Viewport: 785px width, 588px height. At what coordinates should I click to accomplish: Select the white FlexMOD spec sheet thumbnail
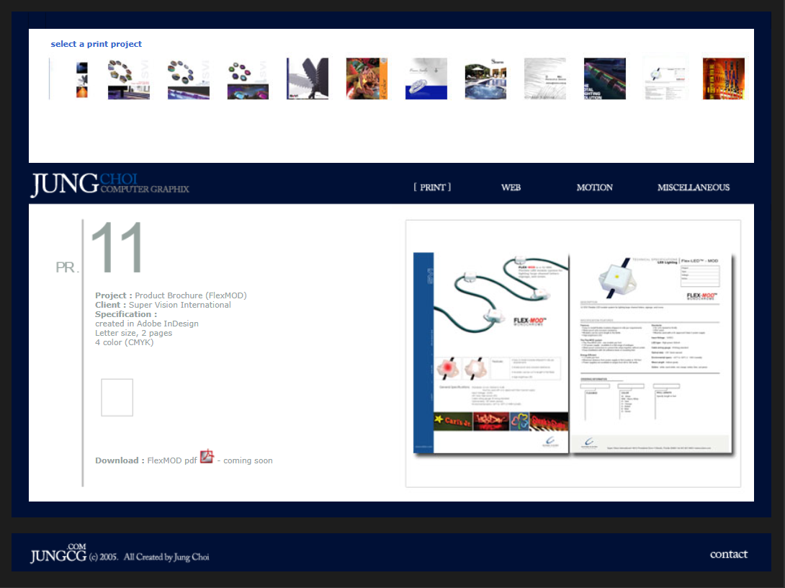pos(664,79)
